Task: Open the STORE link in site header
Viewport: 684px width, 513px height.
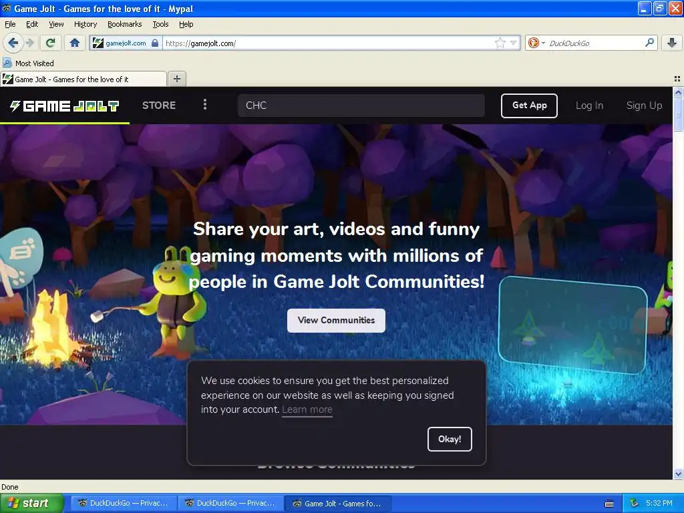Action: (159, 105)
